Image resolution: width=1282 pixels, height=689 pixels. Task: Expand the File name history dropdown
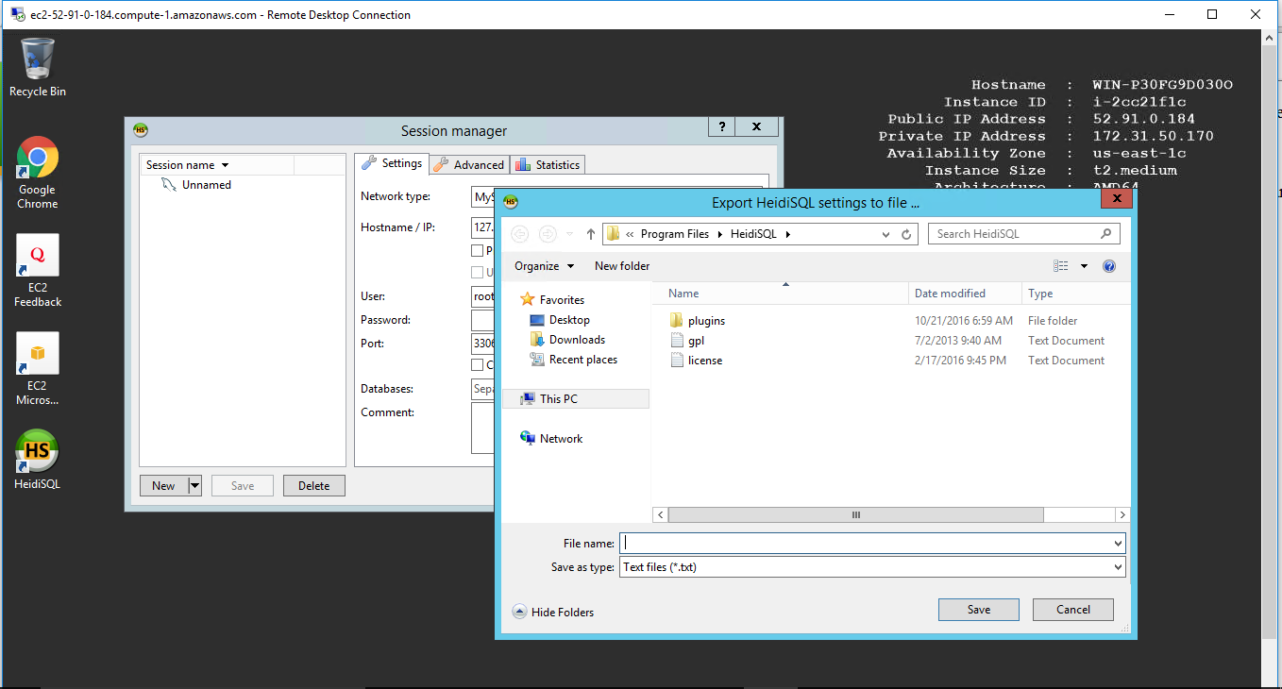coord(1118,544)
